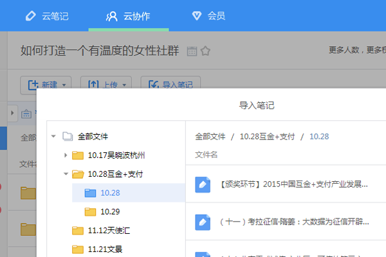Click the 文件名 column header in dialog
The image size is (386, 257).
point(207,155)
